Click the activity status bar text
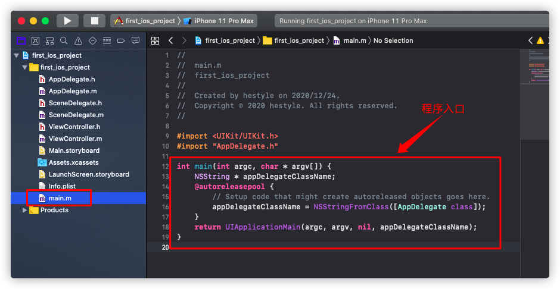 353,21
